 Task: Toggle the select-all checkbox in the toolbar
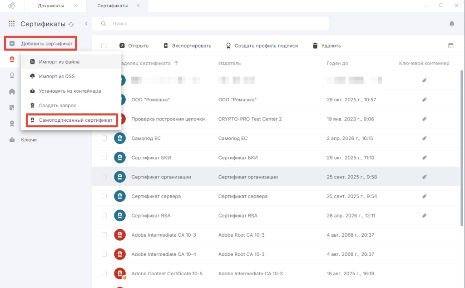104,46
